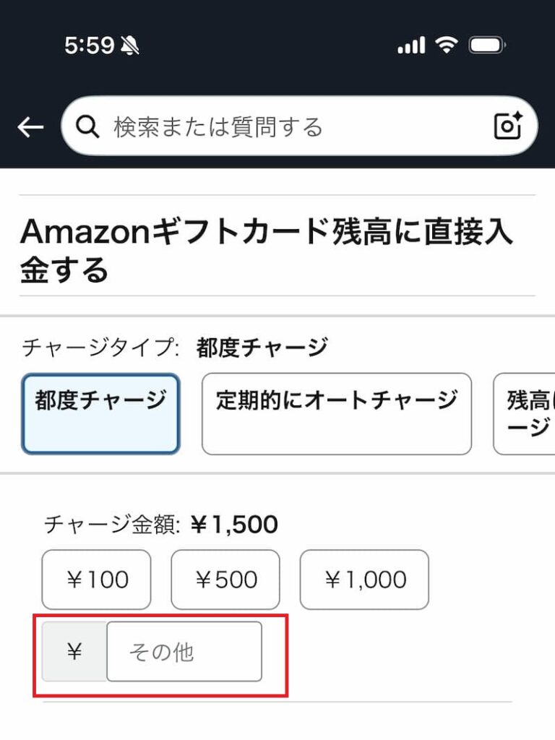The image size is (555, 740).
Task: Tap the チャージ金額 ¥1,500 label
Action: [x=161, y=525]
